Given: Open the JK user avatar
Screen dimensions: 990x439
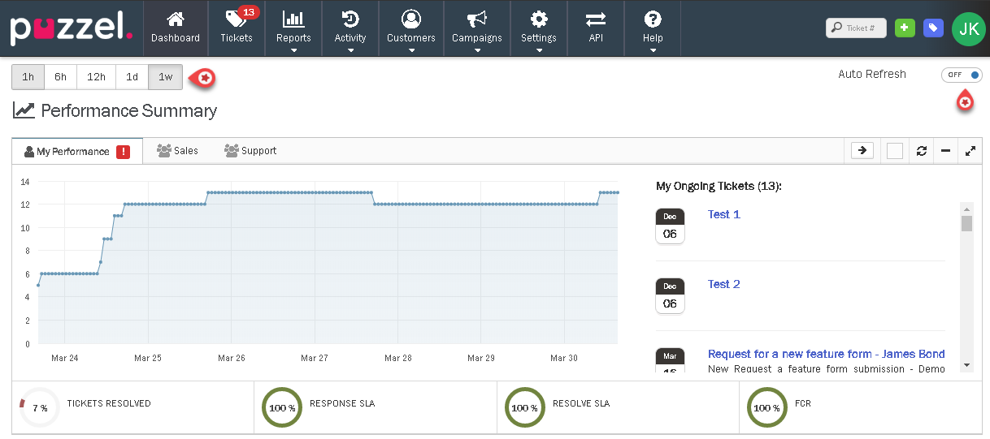Looking at the screenshot, I should pyautogui.click(x=968, y=28).
